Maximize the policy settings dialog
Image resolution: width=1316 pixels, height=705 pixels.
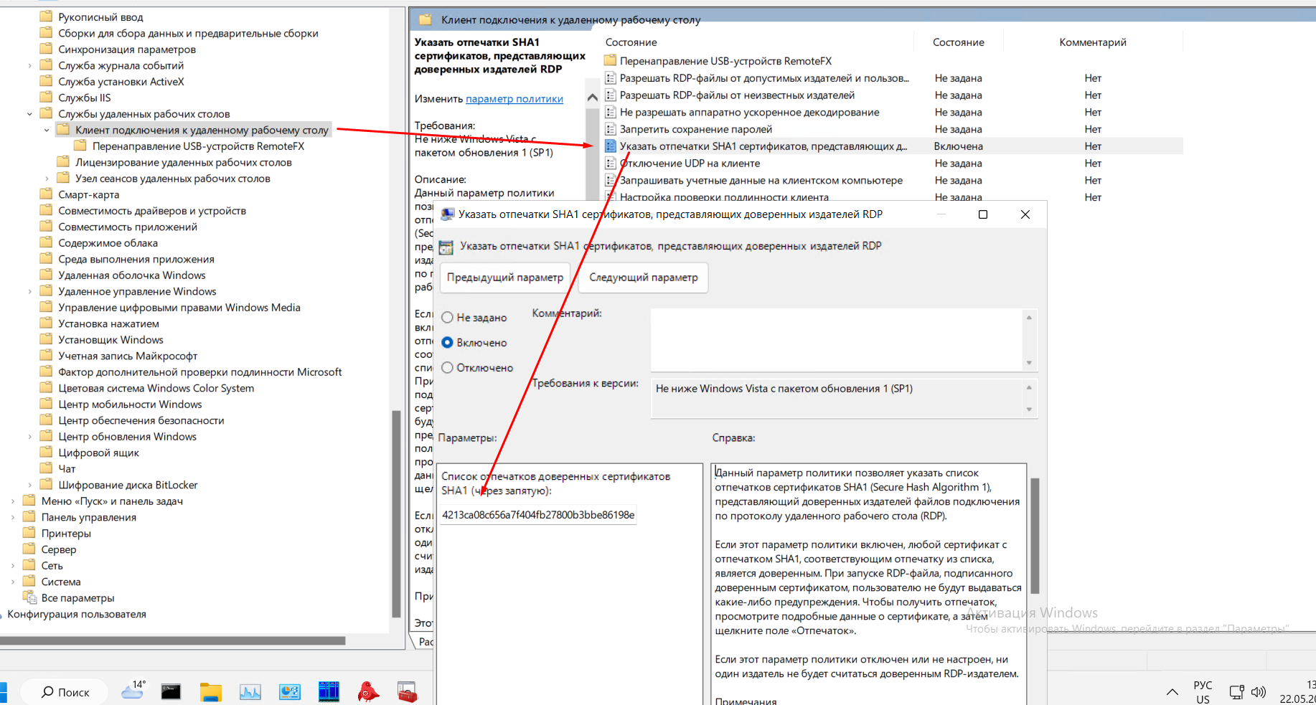click(983, 214)
